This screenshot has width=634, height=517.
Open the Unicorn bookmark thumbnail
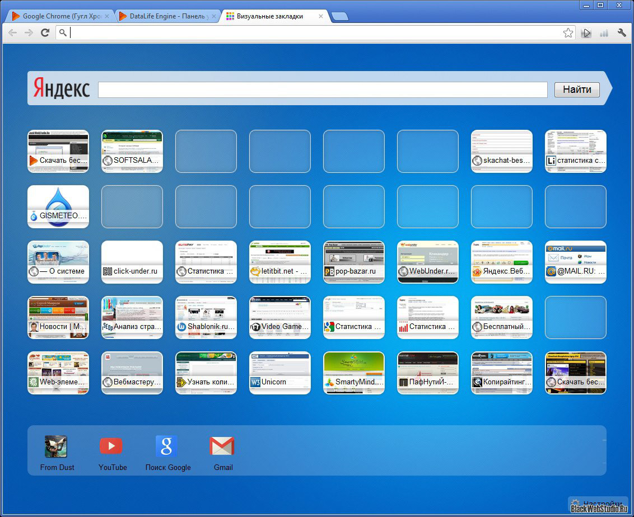[280, 373]
